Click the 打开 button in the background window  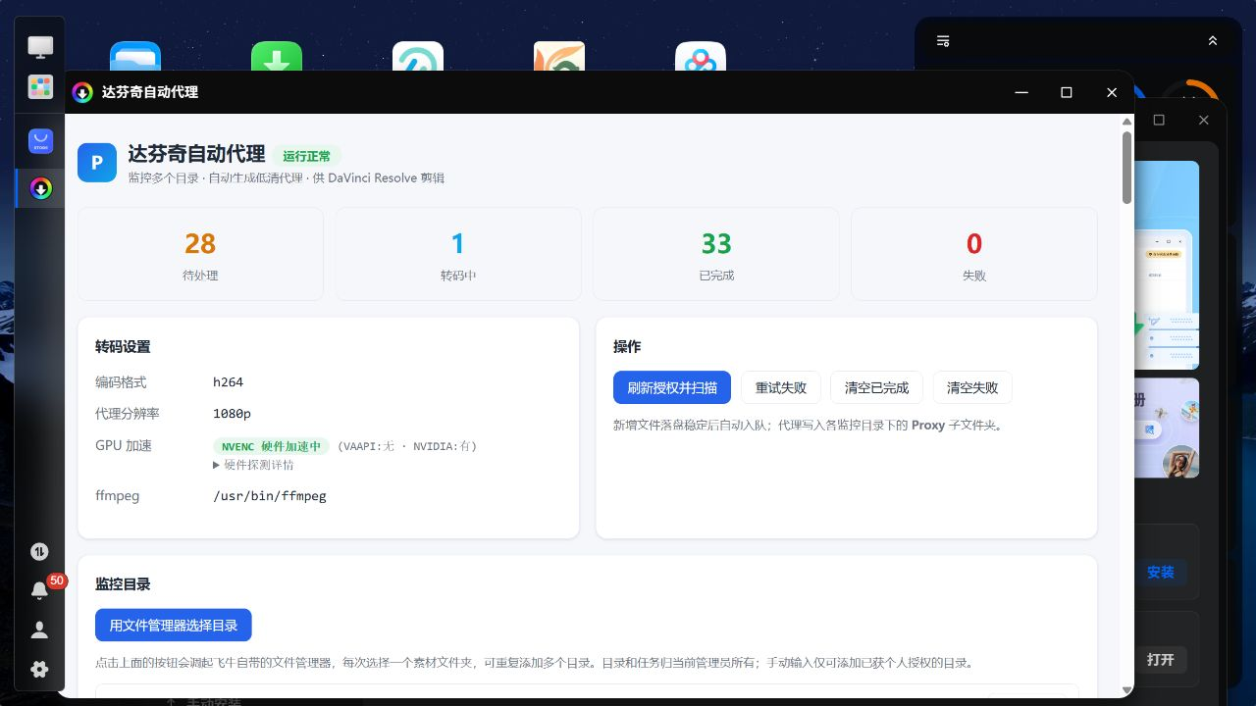(1161, 660)
